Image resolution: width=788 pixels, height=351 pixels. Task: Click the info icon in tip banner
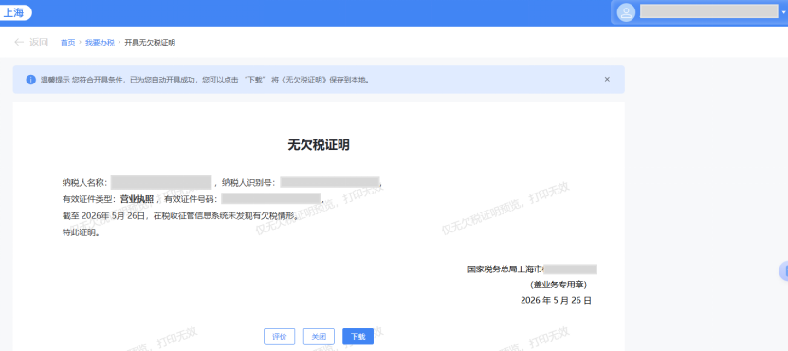click(31, 80)
